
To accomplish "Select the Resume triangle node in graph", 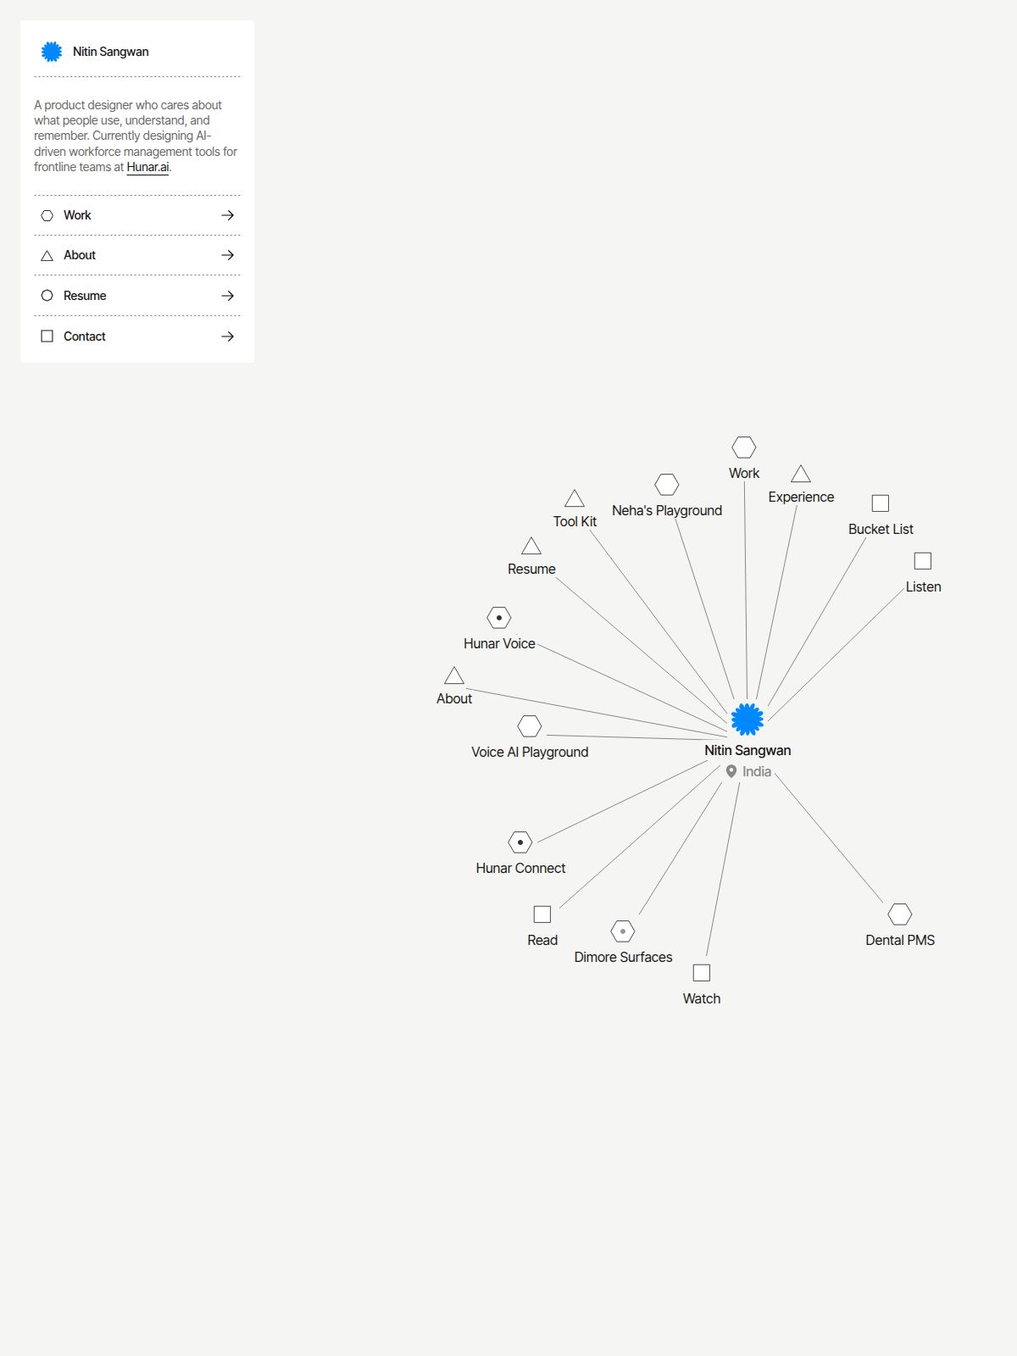I will [531, 546].
